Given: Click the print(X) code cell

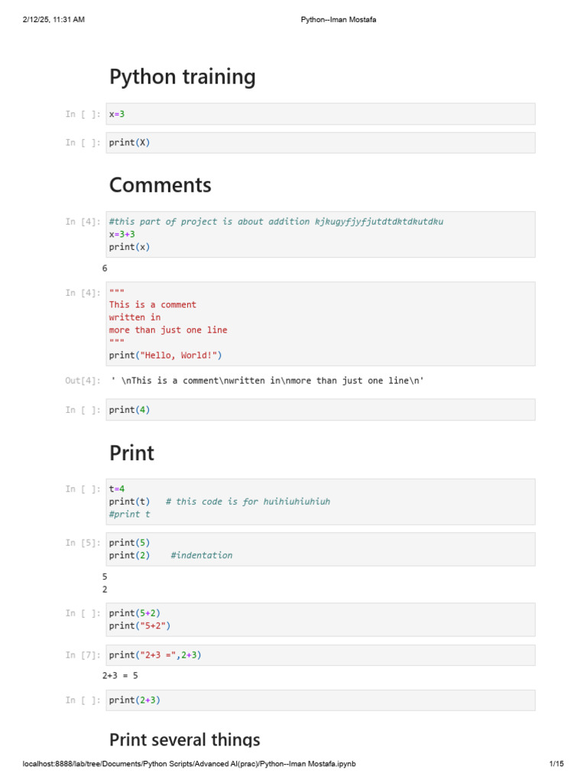Looking at the screenshot, I should coord(320,142).
